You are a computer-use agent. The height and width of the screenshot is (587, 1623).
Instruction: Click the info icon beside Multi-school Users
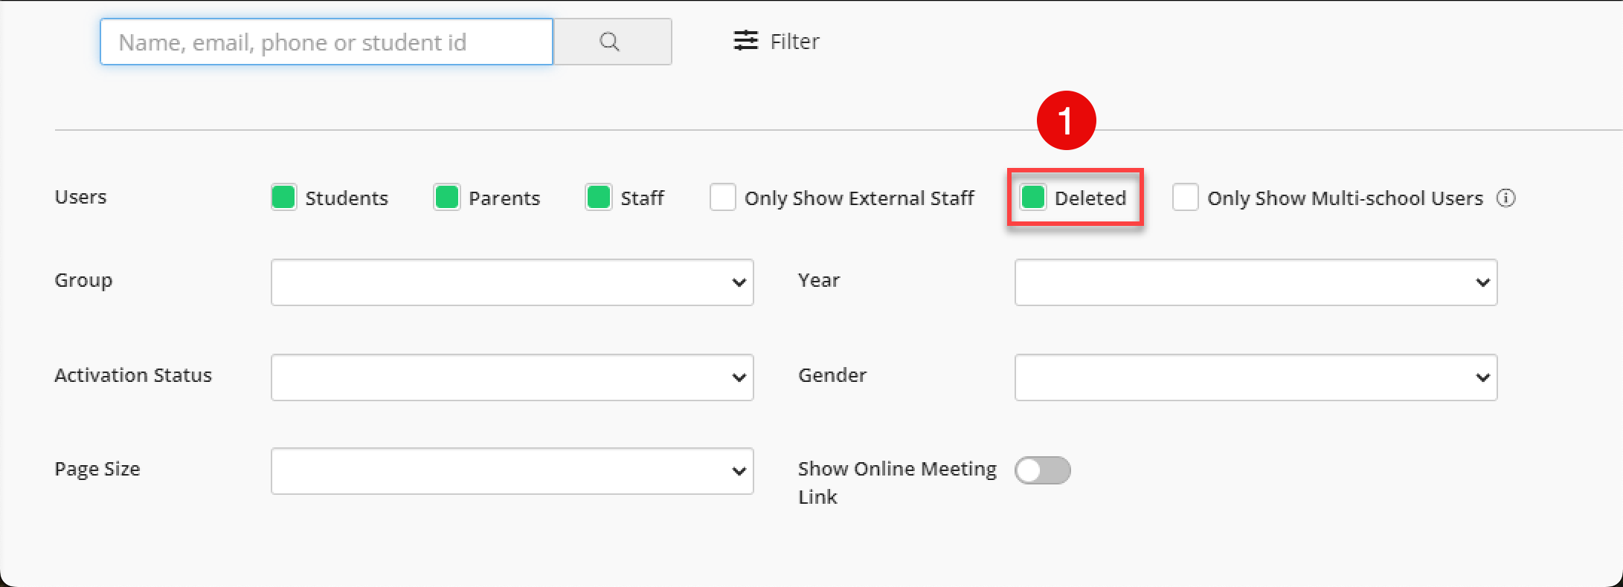click(x=1505, y=198)
